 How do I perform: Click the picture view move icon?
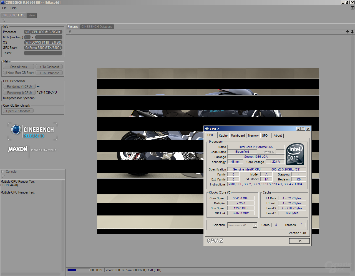pos(348,32)
